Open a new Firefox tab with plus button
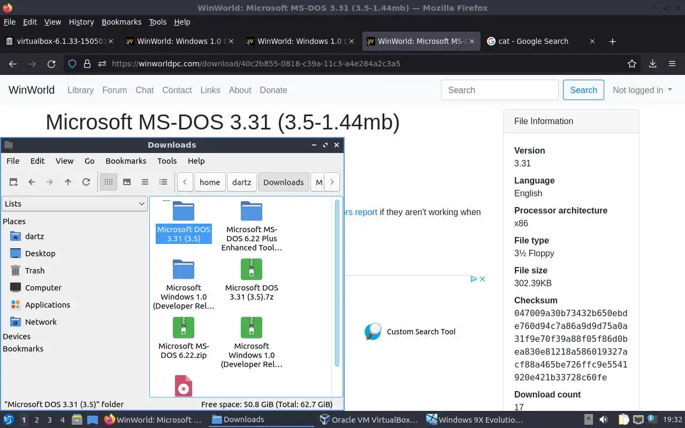This screenshot has width=685, height=428. click(613, 41)
